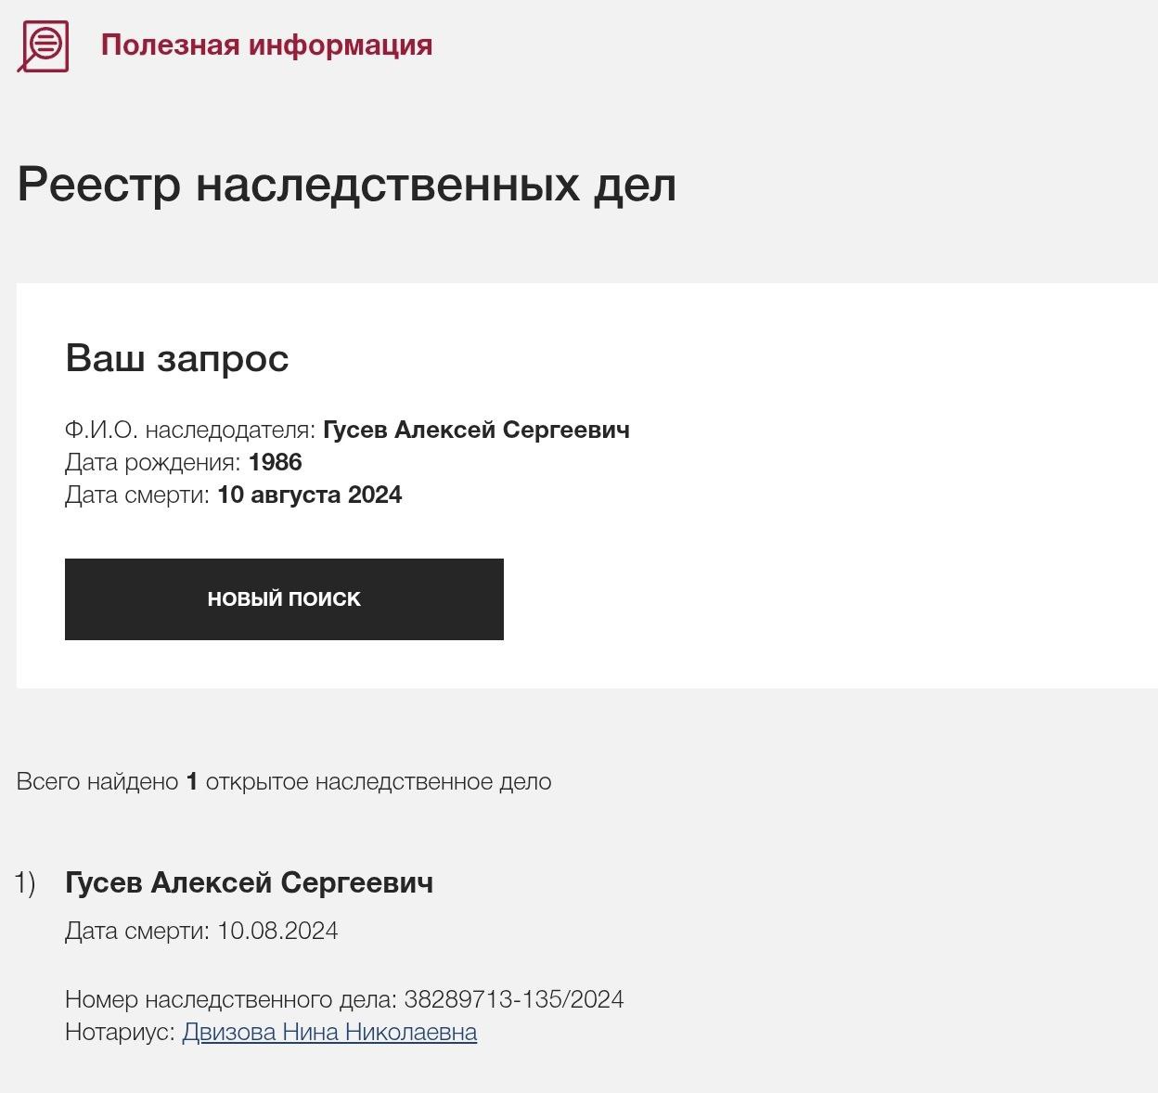Click the 'Всего найдено' results summary text
1158x1093 pixels.
tap(97, 782)
